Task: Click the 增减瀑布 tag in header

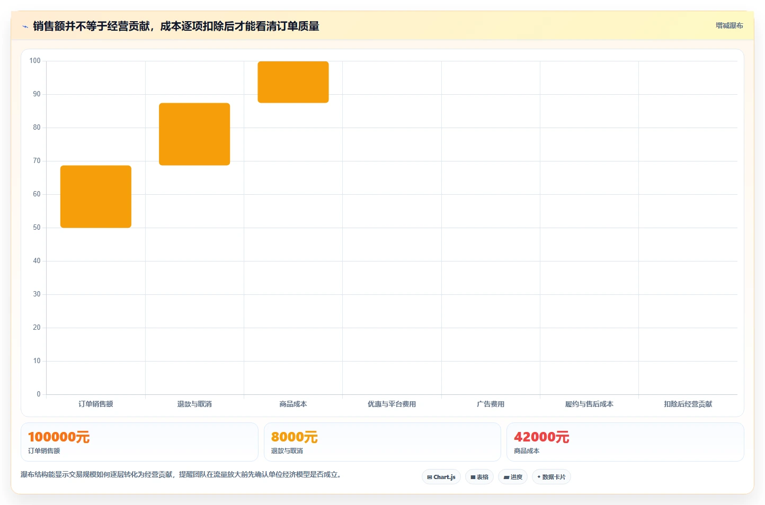Action: [729, 25]
